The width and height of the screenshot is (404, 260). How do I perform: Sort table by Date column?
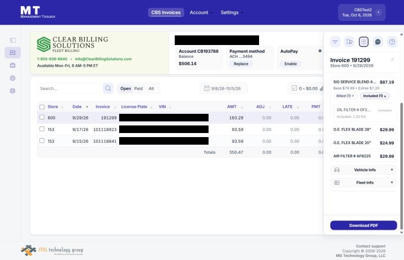80,107
